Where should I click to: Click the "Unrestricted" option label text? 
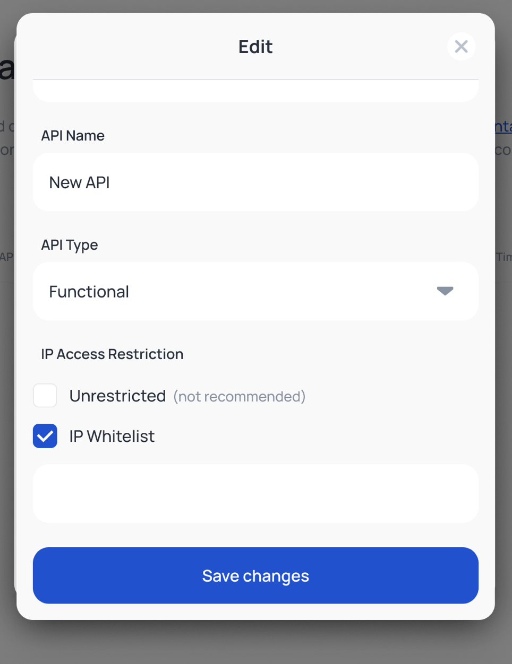(x=117, y=396)
